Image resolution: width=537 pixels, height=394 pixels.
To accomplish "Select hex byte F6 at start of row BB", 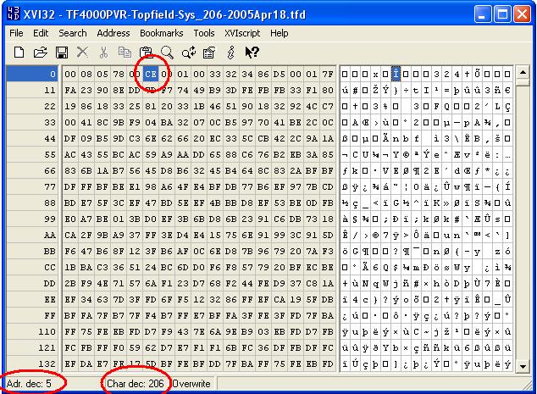I will point(70,252).
